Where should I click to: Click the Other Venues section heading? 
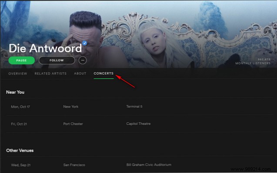click(x=20, y=150)
